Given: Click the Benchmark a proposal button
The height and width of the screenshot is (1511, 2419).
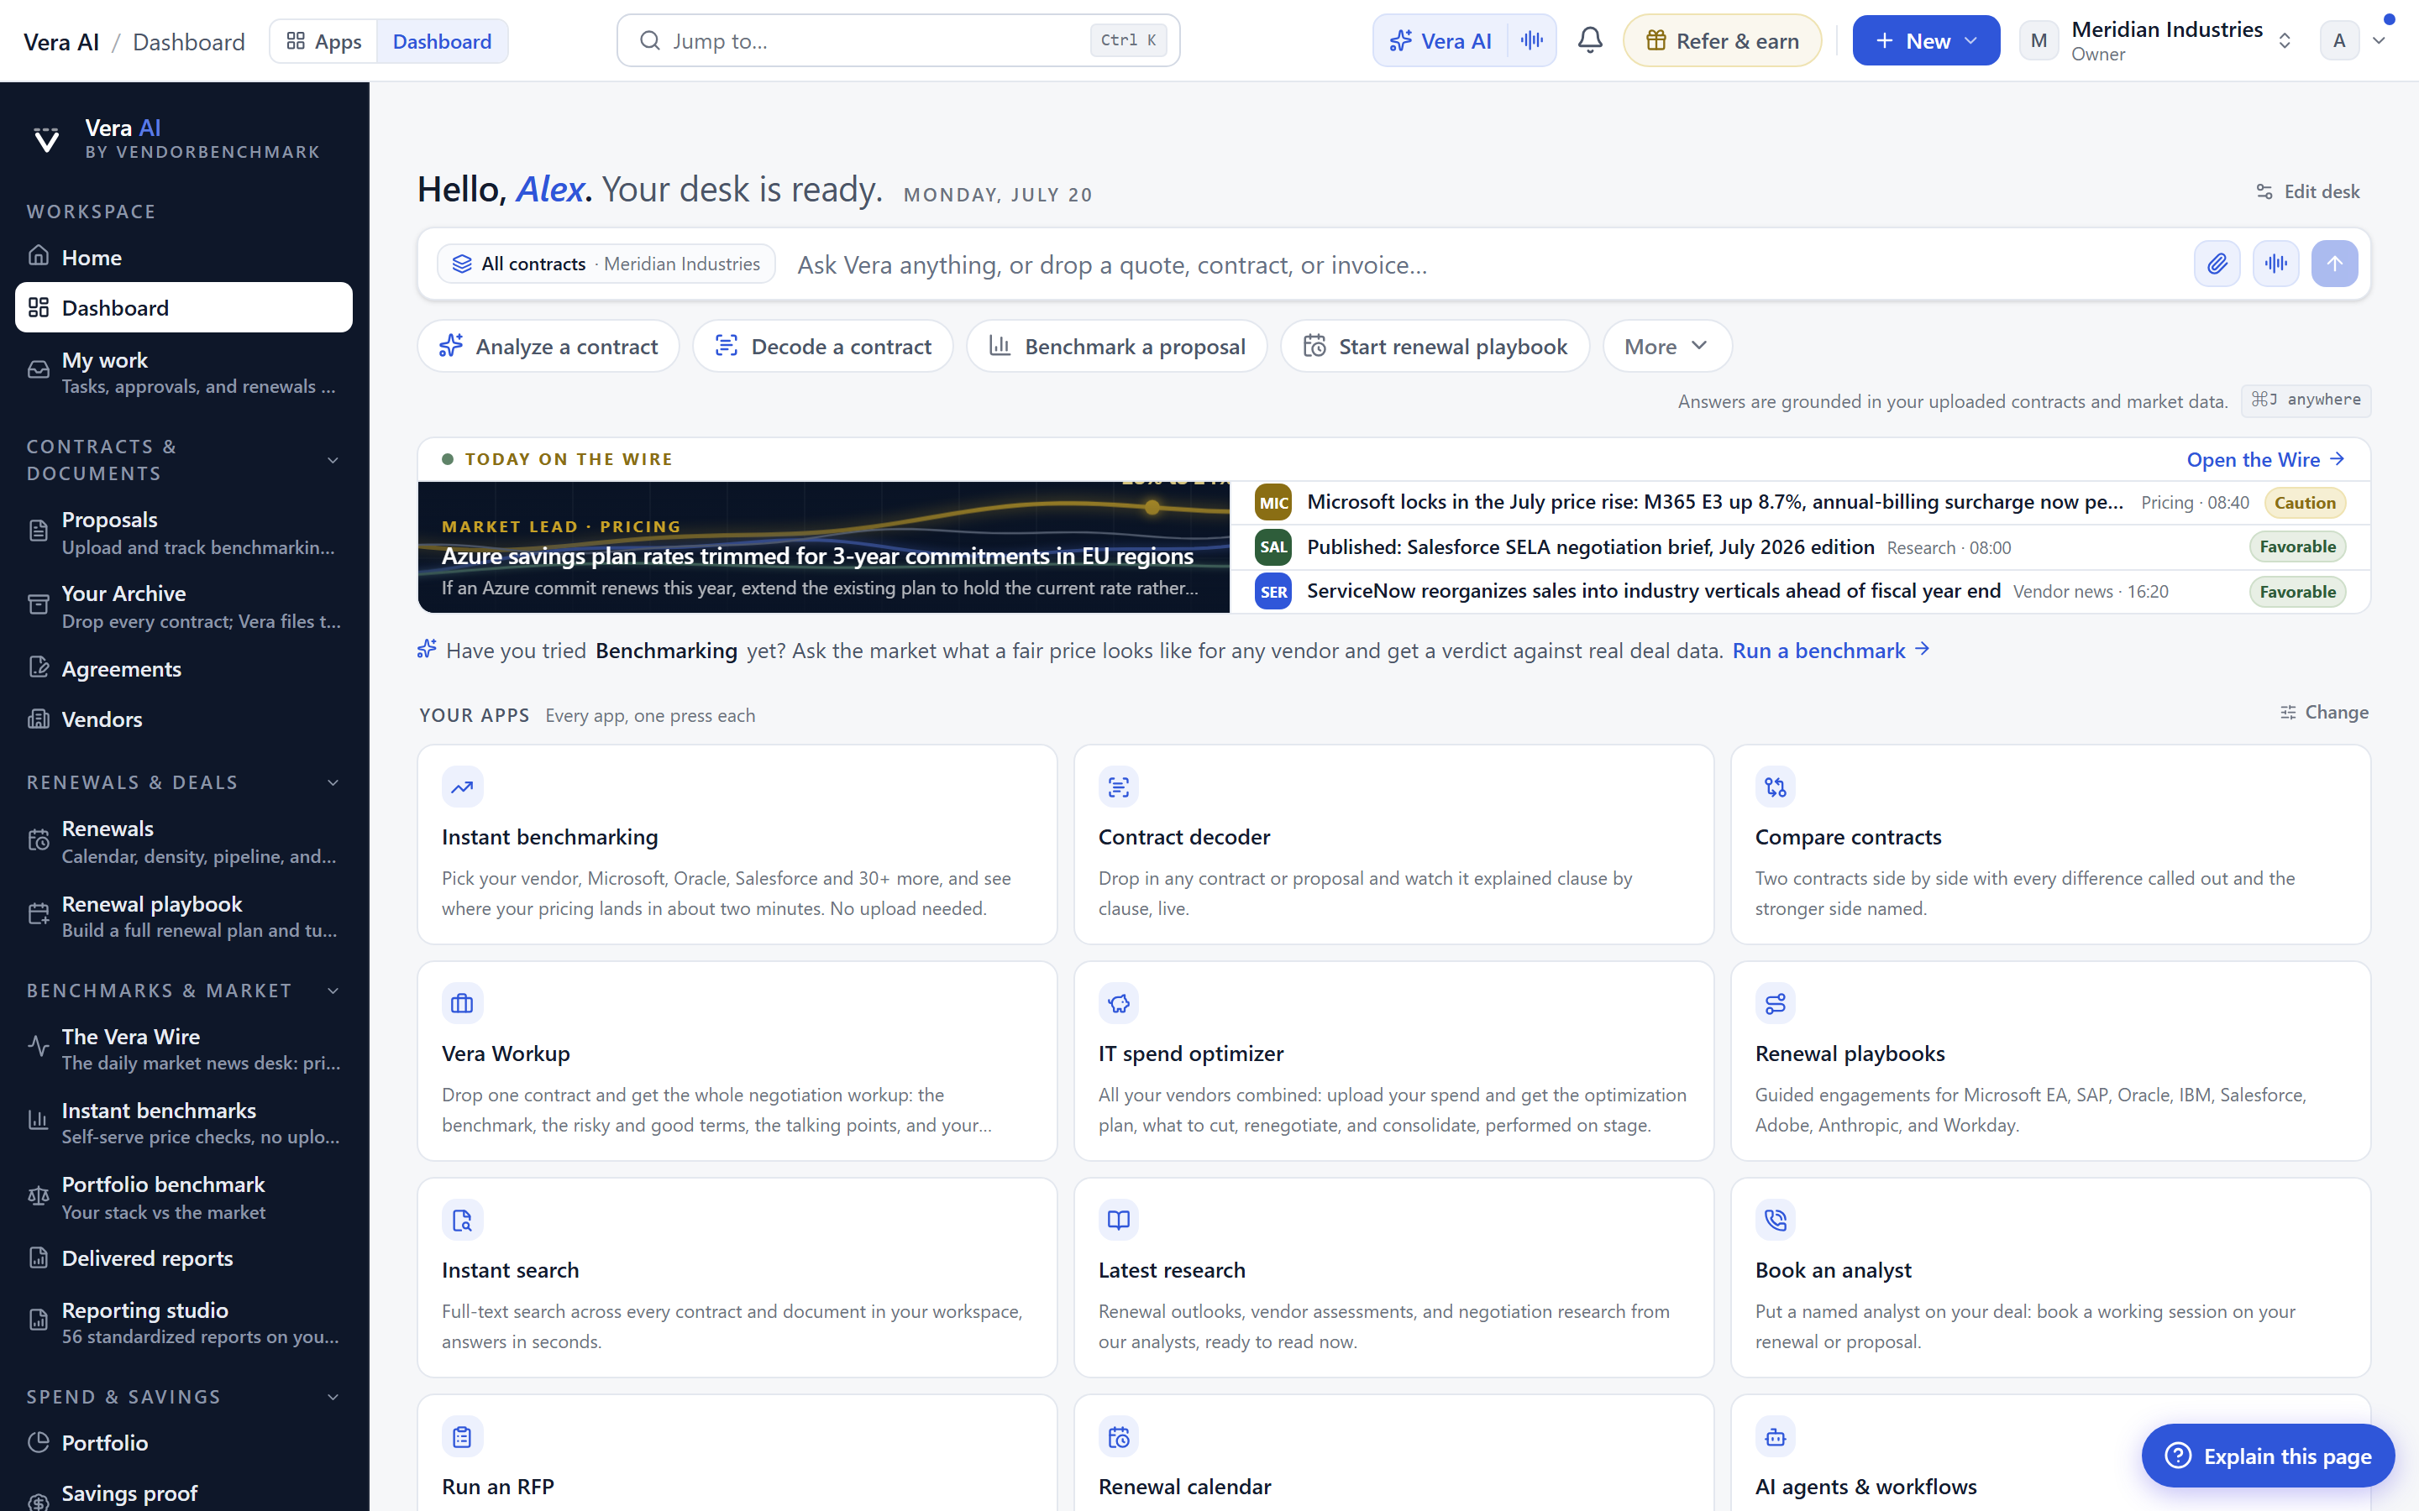Looking at the screenshot, I should (x=1116, y=347).
